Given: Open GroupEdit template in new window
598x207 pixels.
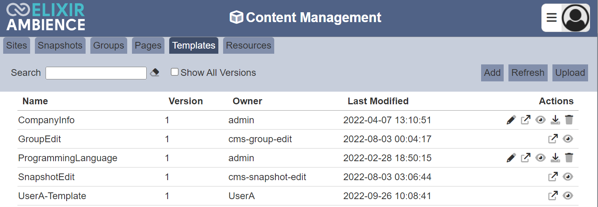Looking at the screenshot, I should (553, 139).
